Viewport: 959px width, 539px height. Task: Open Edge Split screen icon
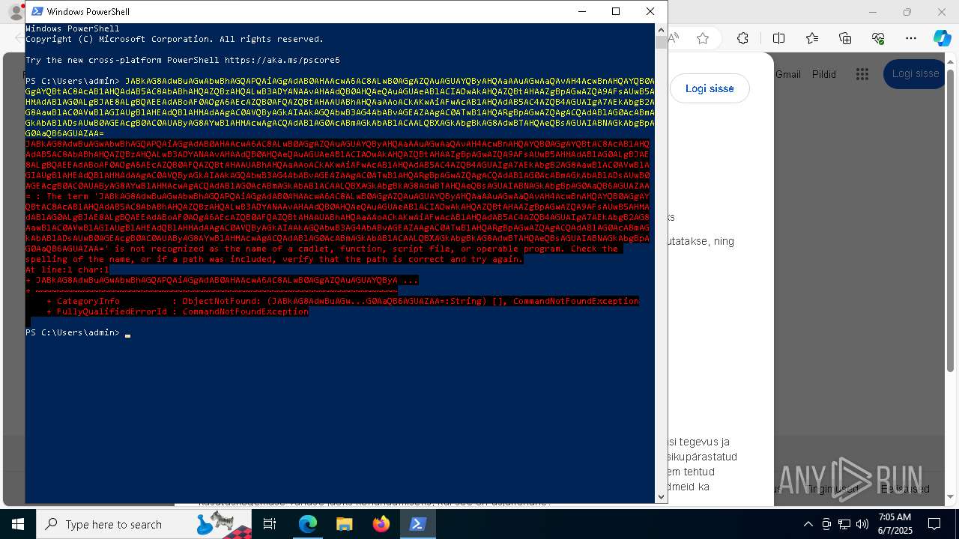(778, 38)
